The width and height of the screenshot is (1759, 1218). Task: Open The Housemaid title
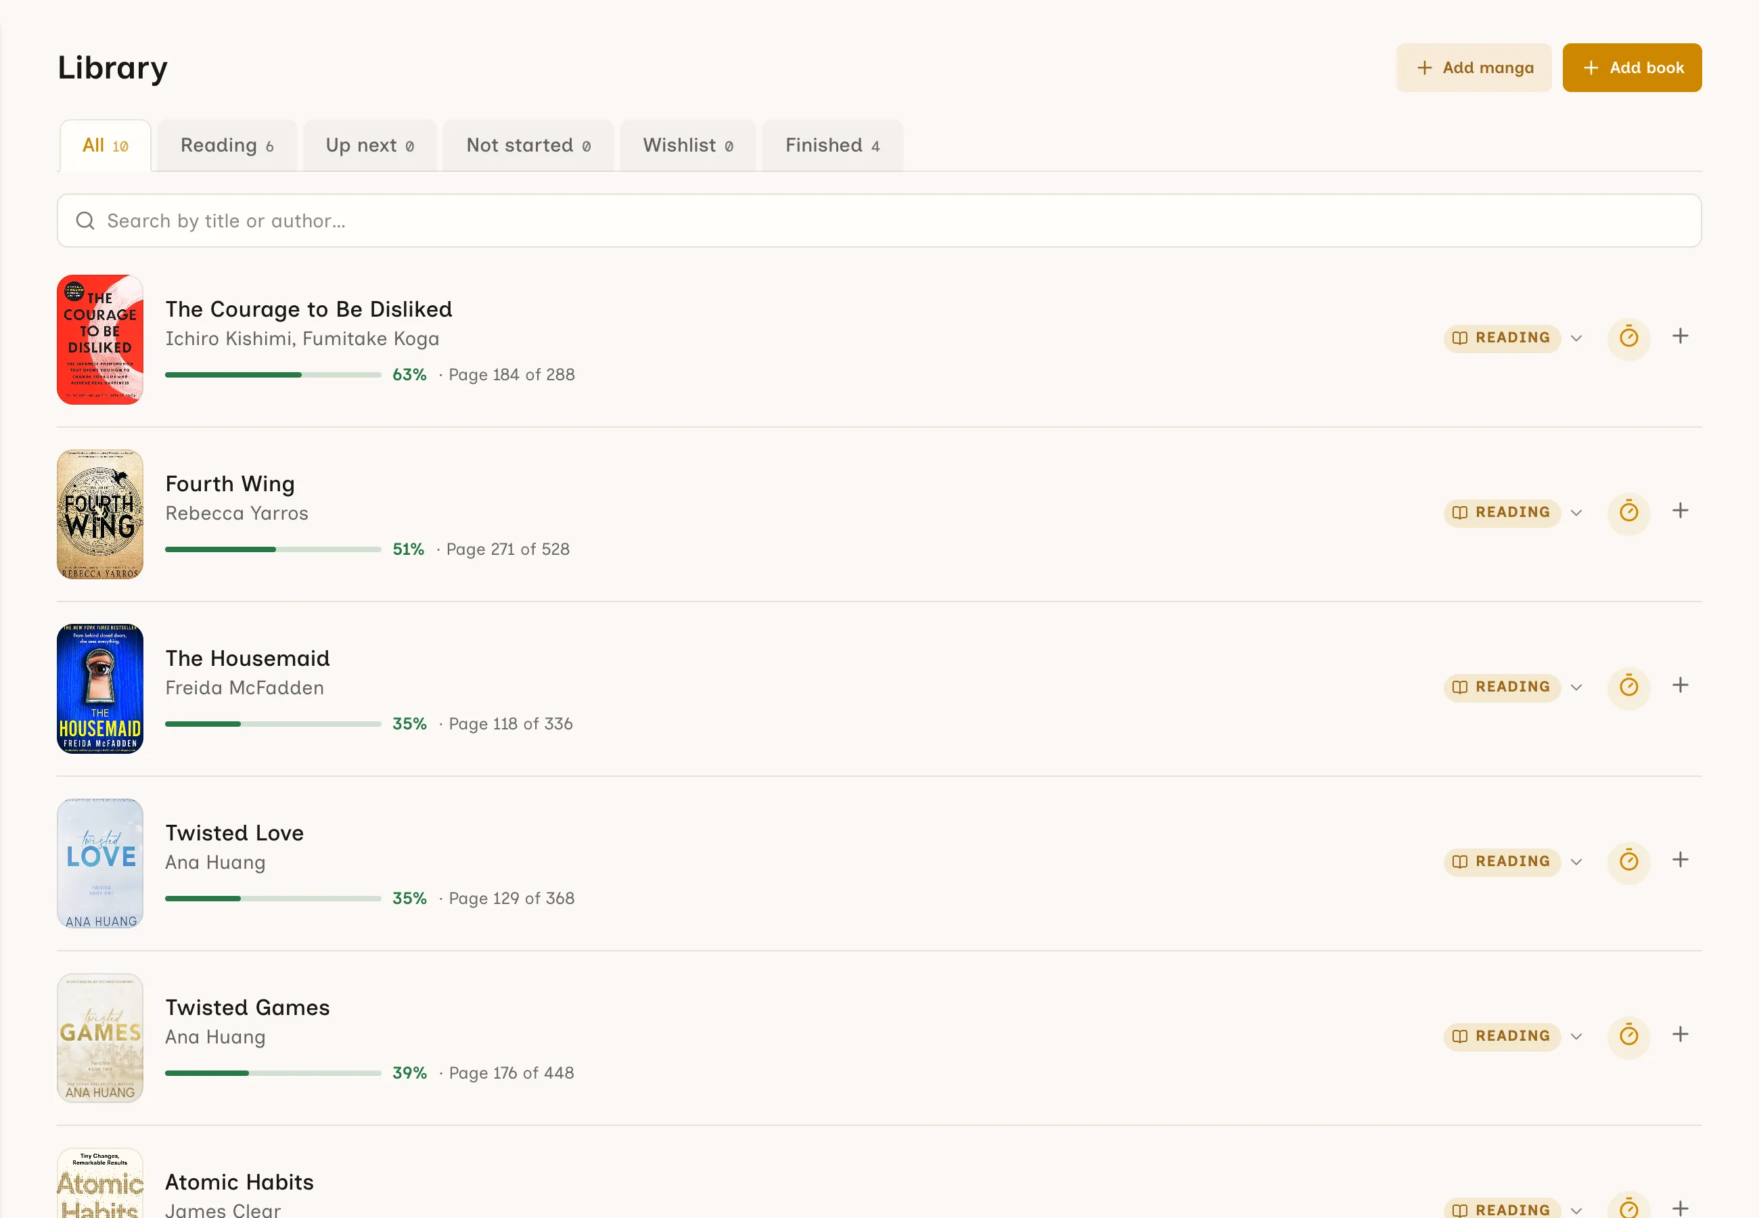click(247, 658)
